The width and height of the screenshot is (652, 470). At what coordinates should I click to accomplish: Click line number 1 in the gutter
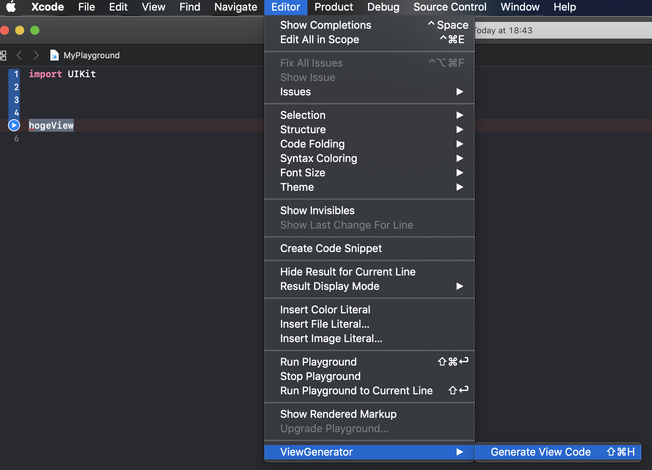pyautogui.click(x=16, y=74)
